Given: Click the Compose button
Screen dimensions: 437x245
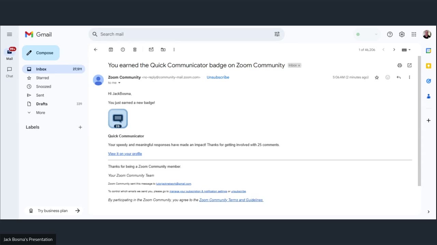Looking at the screenshot, I should [41, 53].
